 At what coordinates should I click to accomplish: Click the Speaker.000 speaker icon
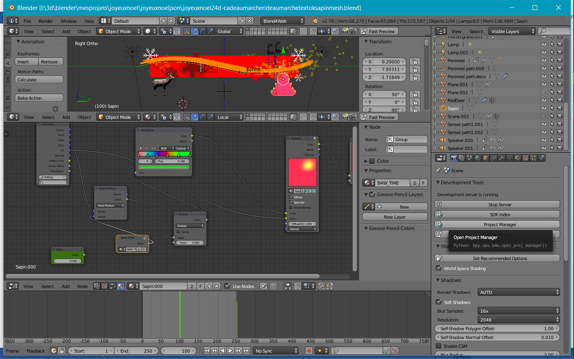(x=443, y=140)
